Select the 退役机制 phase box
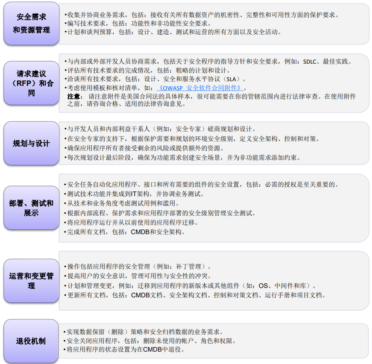The width and height of the screenshot is (372, 364). (31, 341)
